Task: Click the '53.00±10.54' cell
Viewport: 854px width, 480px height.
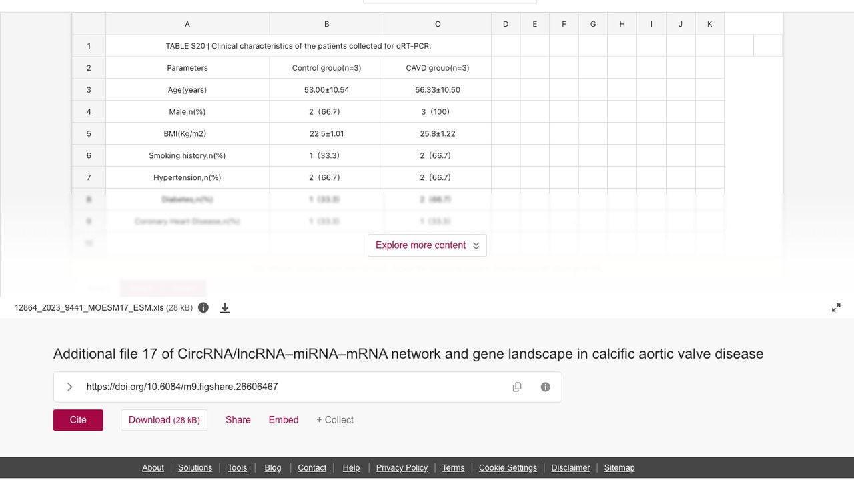Action: 327,90
